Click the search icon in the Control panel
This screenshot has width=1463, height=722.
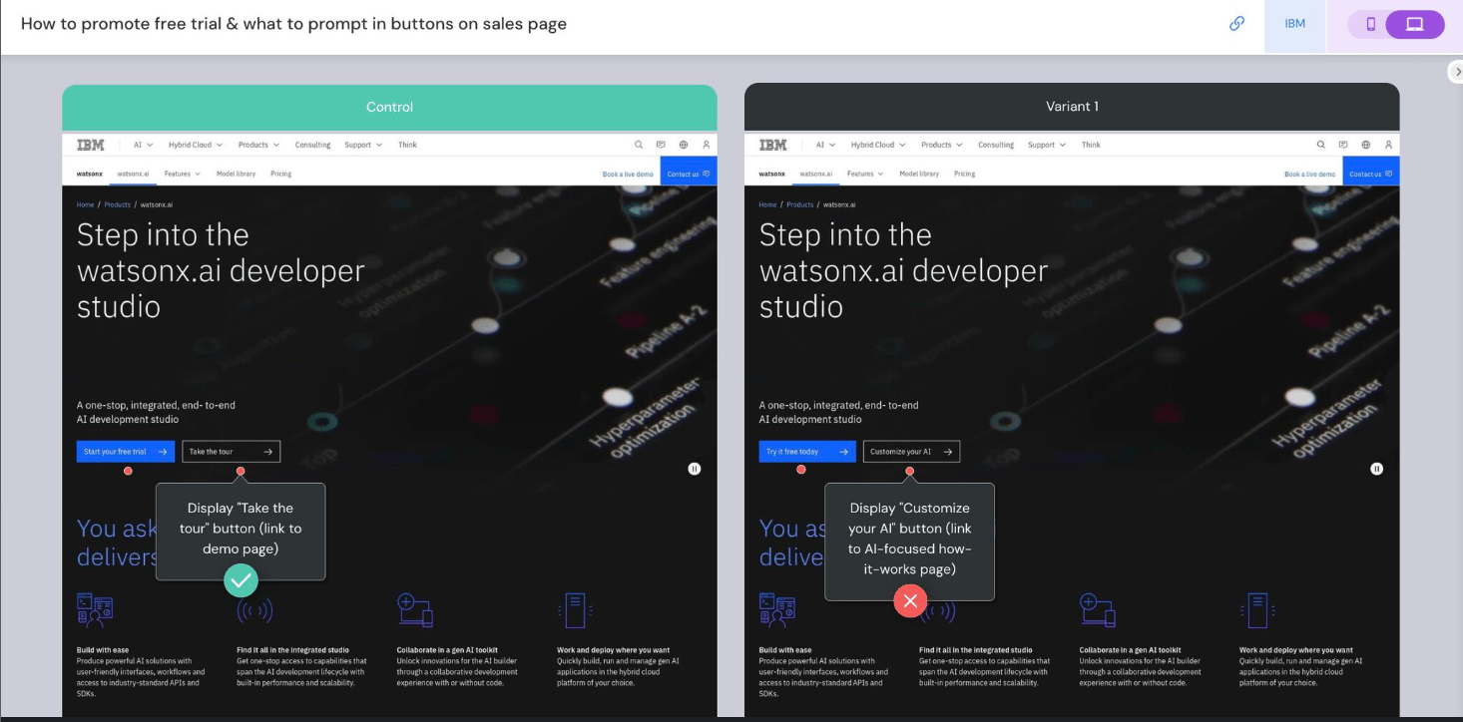[639, 145]
